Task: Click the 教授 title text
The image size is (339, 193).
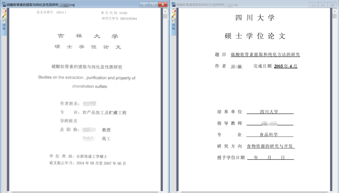Action: (106, 130)
